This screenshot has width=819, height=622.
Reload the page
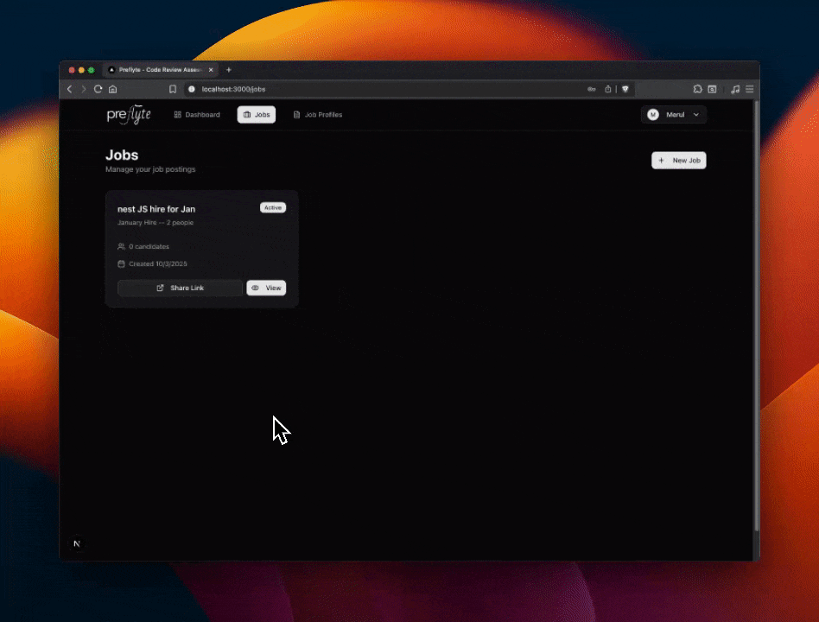coord(98,89)
